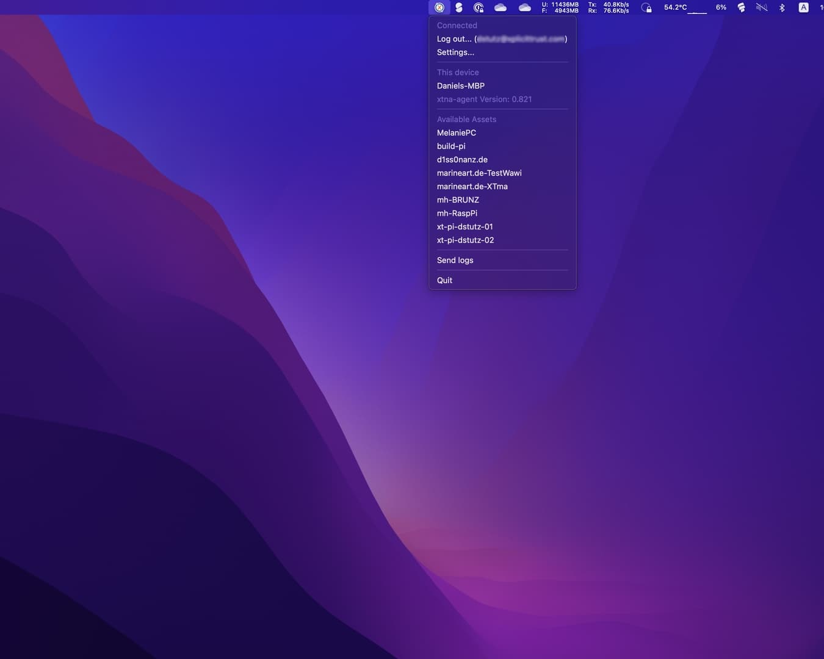The width and height of the screenshot is (824, 659).
Task: Open the Tx/Rx network speed item
Action: click(609, 7)
